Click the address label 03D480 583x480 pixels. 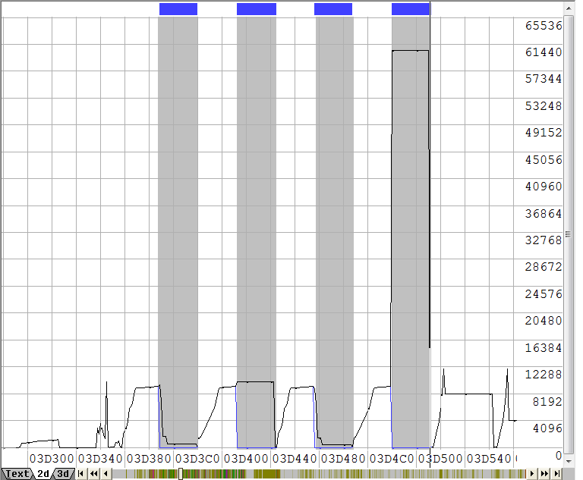click(x=343, y=459)
